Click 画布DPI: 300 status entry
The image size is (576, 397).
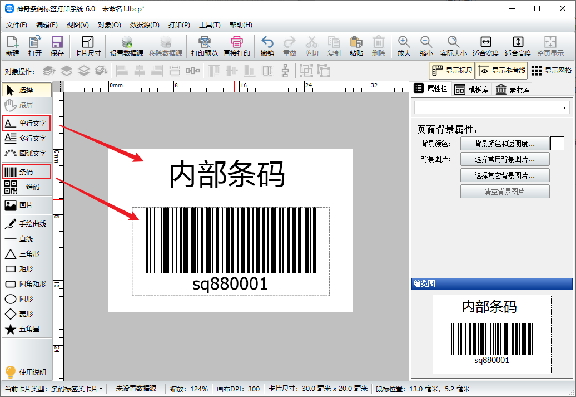tap(238, 389)
